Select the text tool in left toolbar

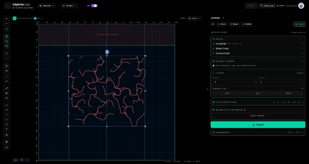click(x=7, y=129)
